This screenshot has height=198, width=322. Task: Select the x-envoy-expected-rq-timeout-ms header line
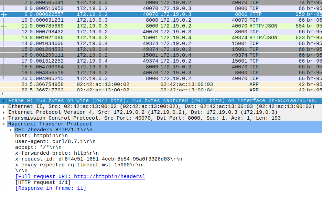click(x=78, y=165)
